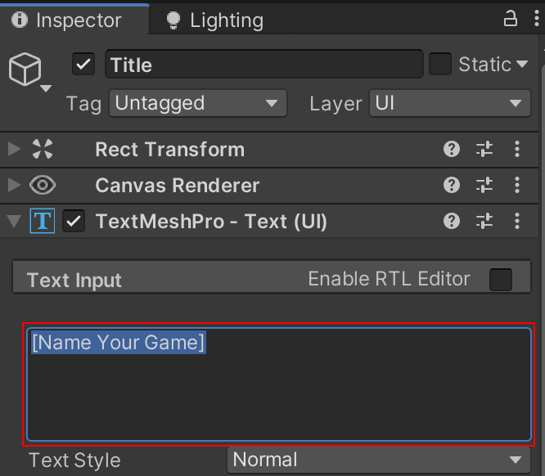Disable the TextMeshPro component checkbox

coord(74,222)
